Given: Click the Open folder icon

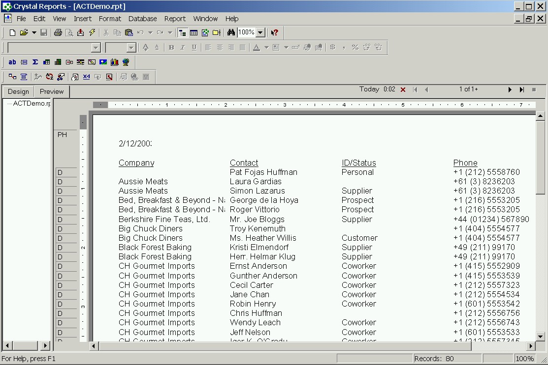Looking at the screenshot, I should pos(24,33).
